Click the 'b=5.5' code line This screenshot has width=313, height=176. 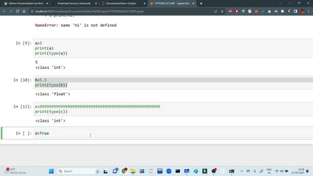click(x=41, y=80)
